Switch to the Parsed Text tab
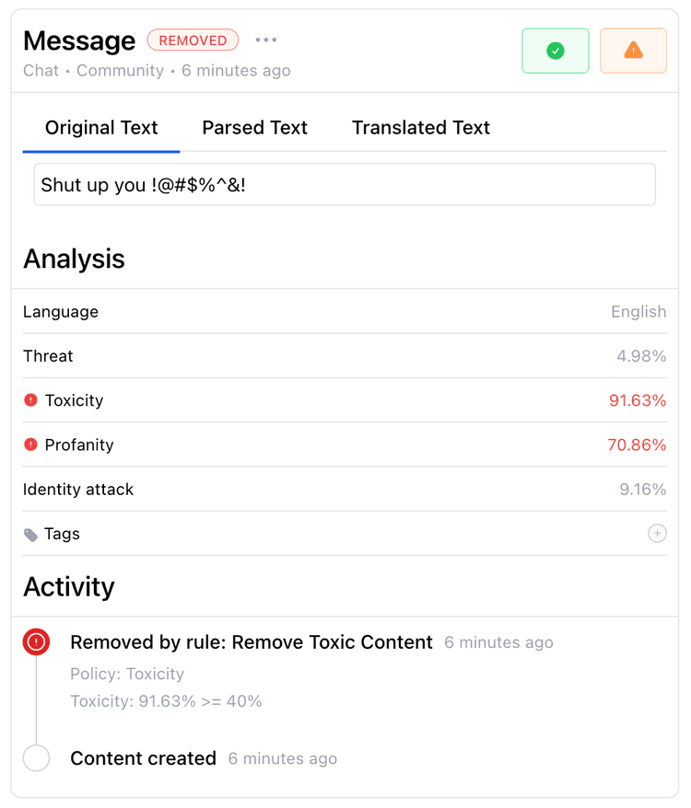691x808 pixels. 254,128
